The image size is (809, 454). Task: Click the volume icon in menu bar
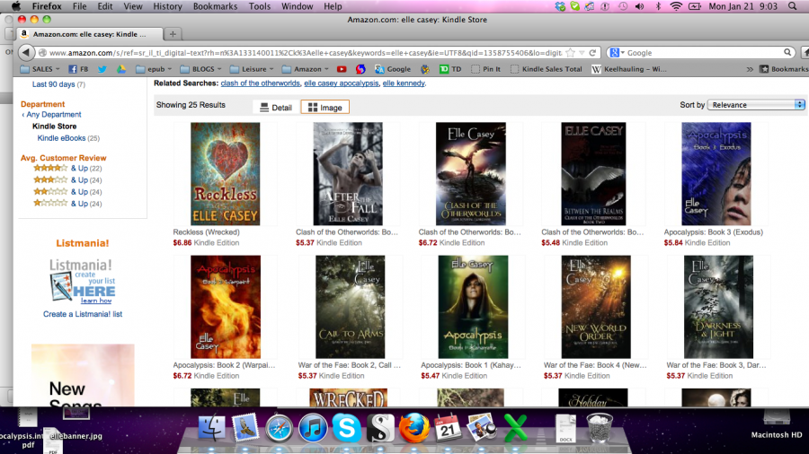640,6
